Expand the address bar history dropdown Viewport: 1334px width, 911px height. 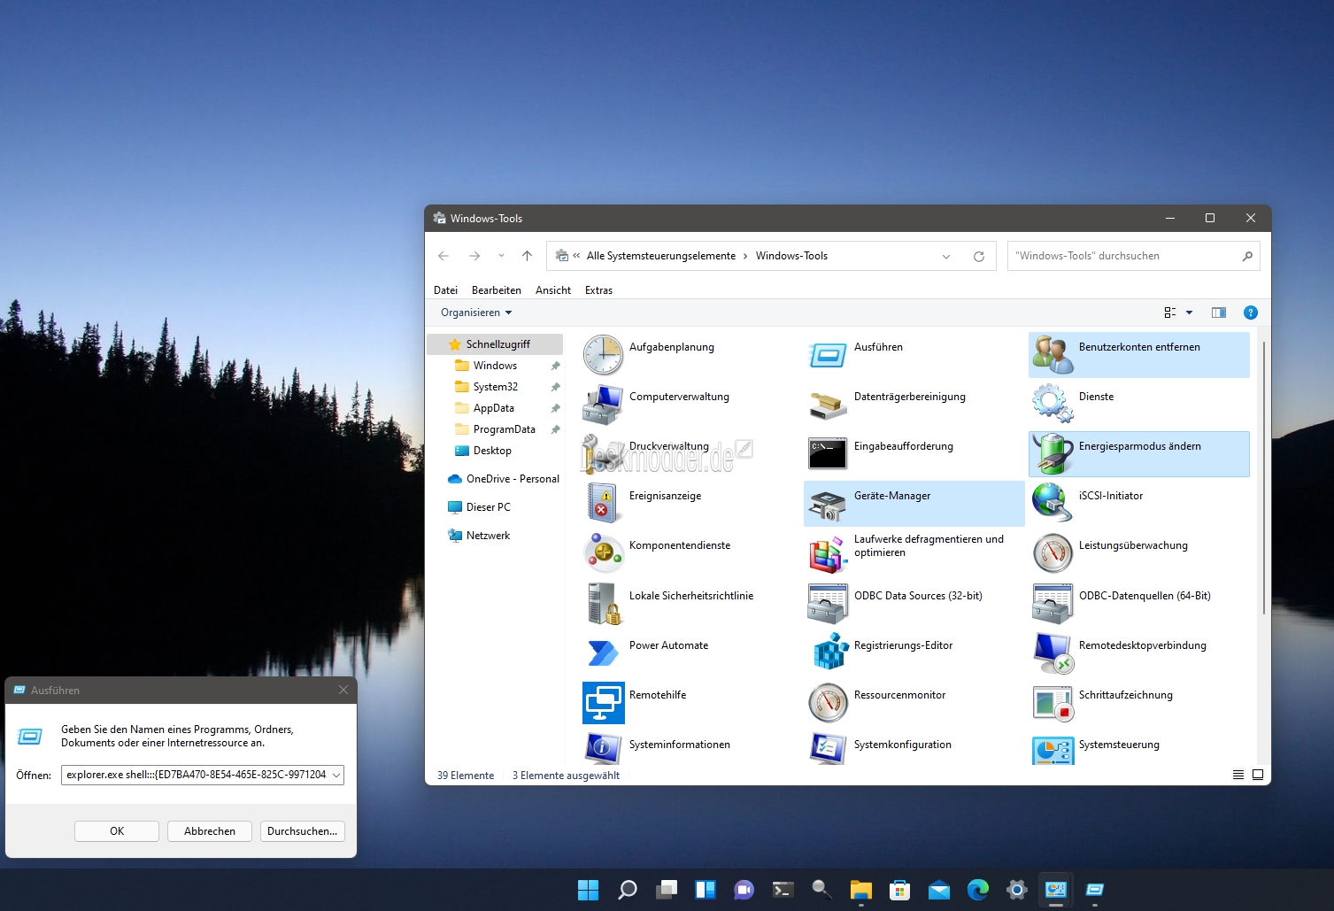point(946,256)
